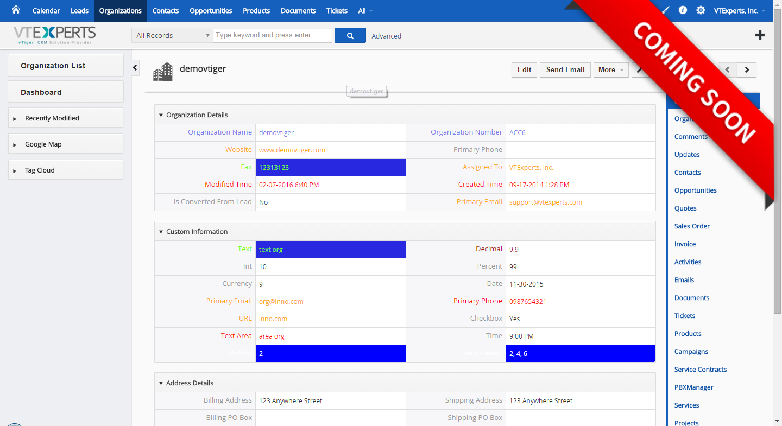Click the quick create plus icon
Image resolution: width=782 pixels, height=426 pixels.
tap(760, 35)
